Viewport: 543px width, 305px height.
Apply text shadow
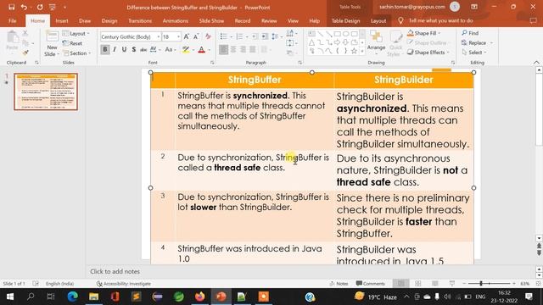pyautogui.click(x=134, y=50)
